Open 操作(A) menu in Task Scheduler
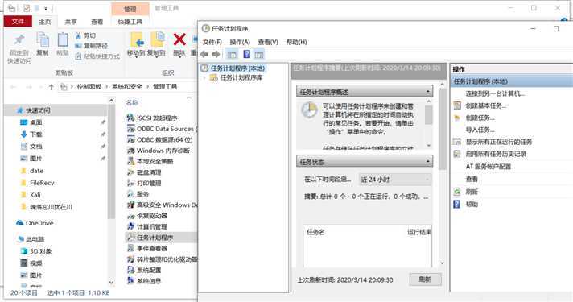573x302 pixels. click(x=240, y=42)
